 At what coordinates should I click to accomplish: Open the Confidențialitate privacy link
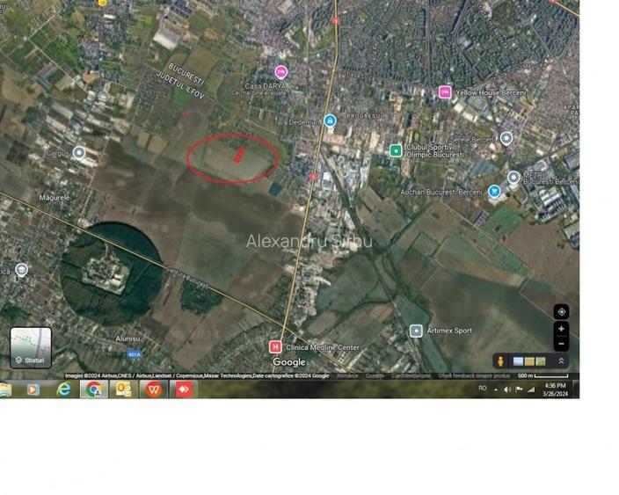click(x=411, y=375)
